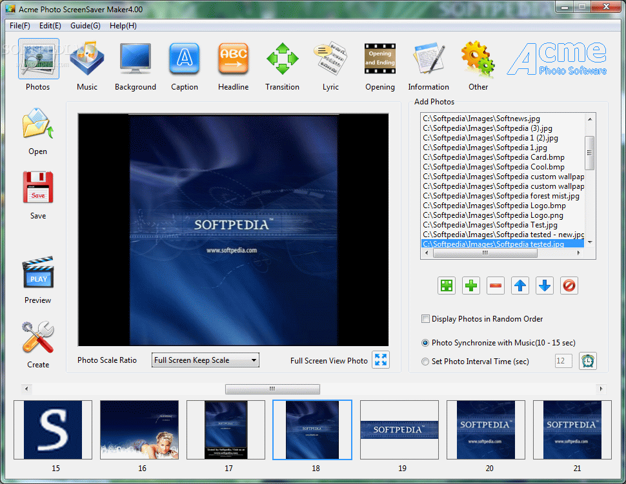Open the Help(H) menu
626x484 pixels.
pos(123,26)
